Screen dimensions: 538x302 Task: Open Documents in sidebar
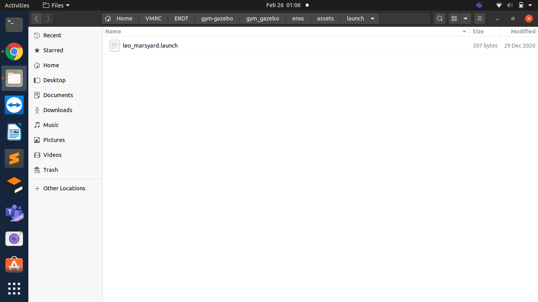coord(65,95)
